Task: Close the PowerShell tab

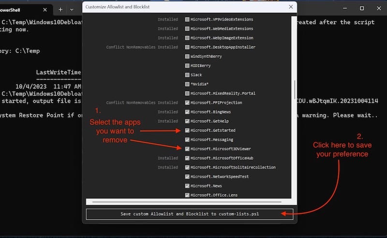Action: point(45,10)
